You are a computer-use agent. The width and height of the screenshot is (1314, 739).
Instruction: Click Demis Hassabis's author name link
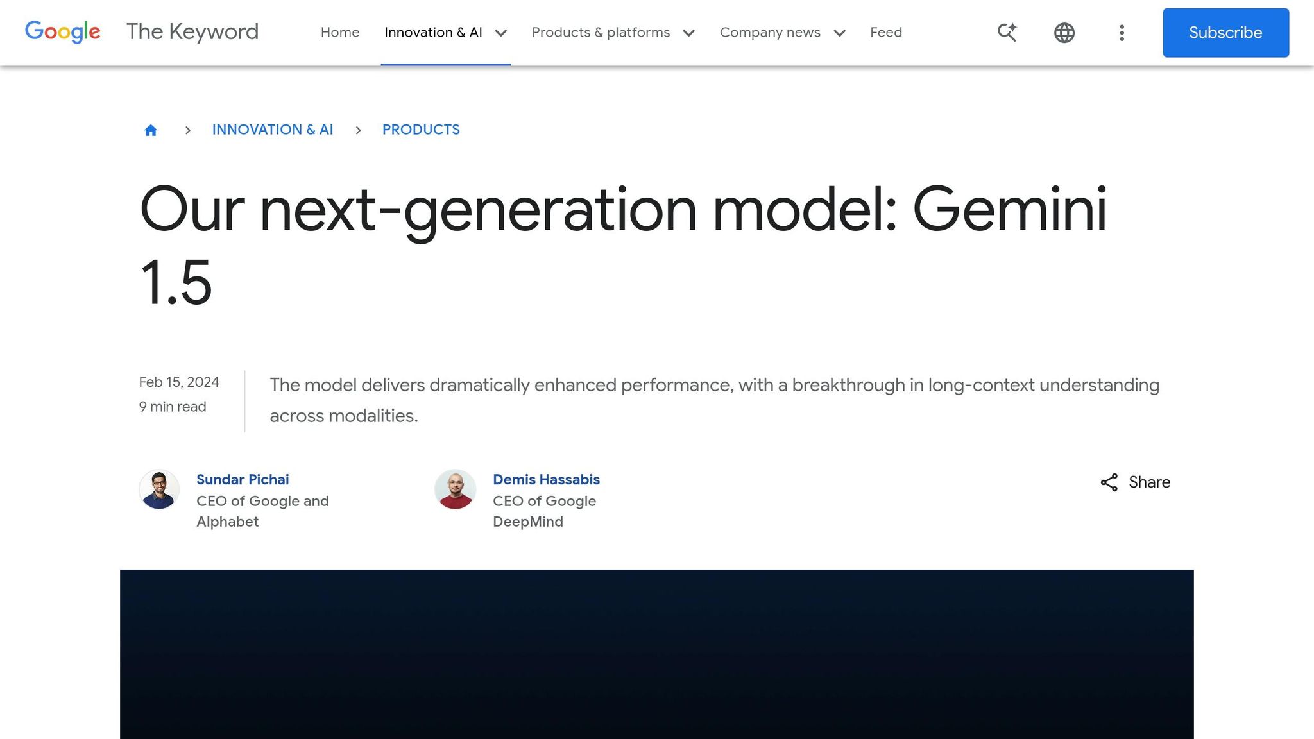pos(546,479)
